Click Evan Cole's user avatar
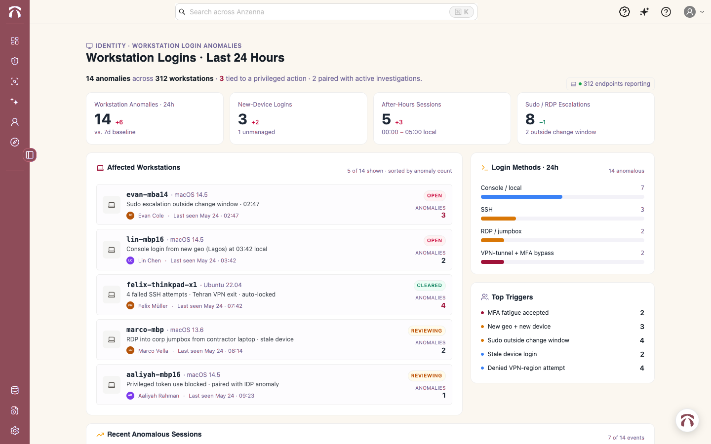711x444 pixels. click(130, 216)
